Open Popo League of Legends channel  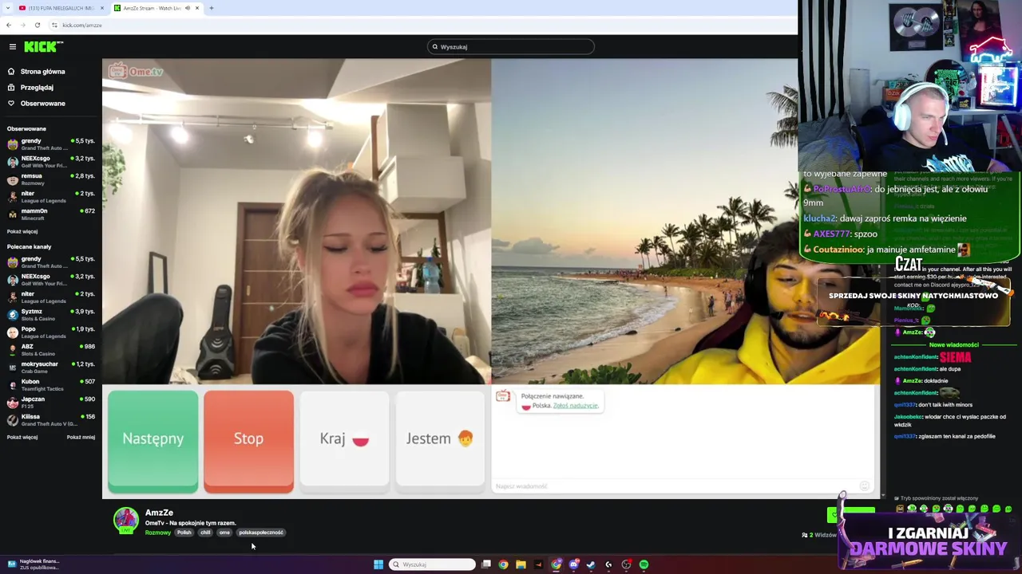pos(50,332)
